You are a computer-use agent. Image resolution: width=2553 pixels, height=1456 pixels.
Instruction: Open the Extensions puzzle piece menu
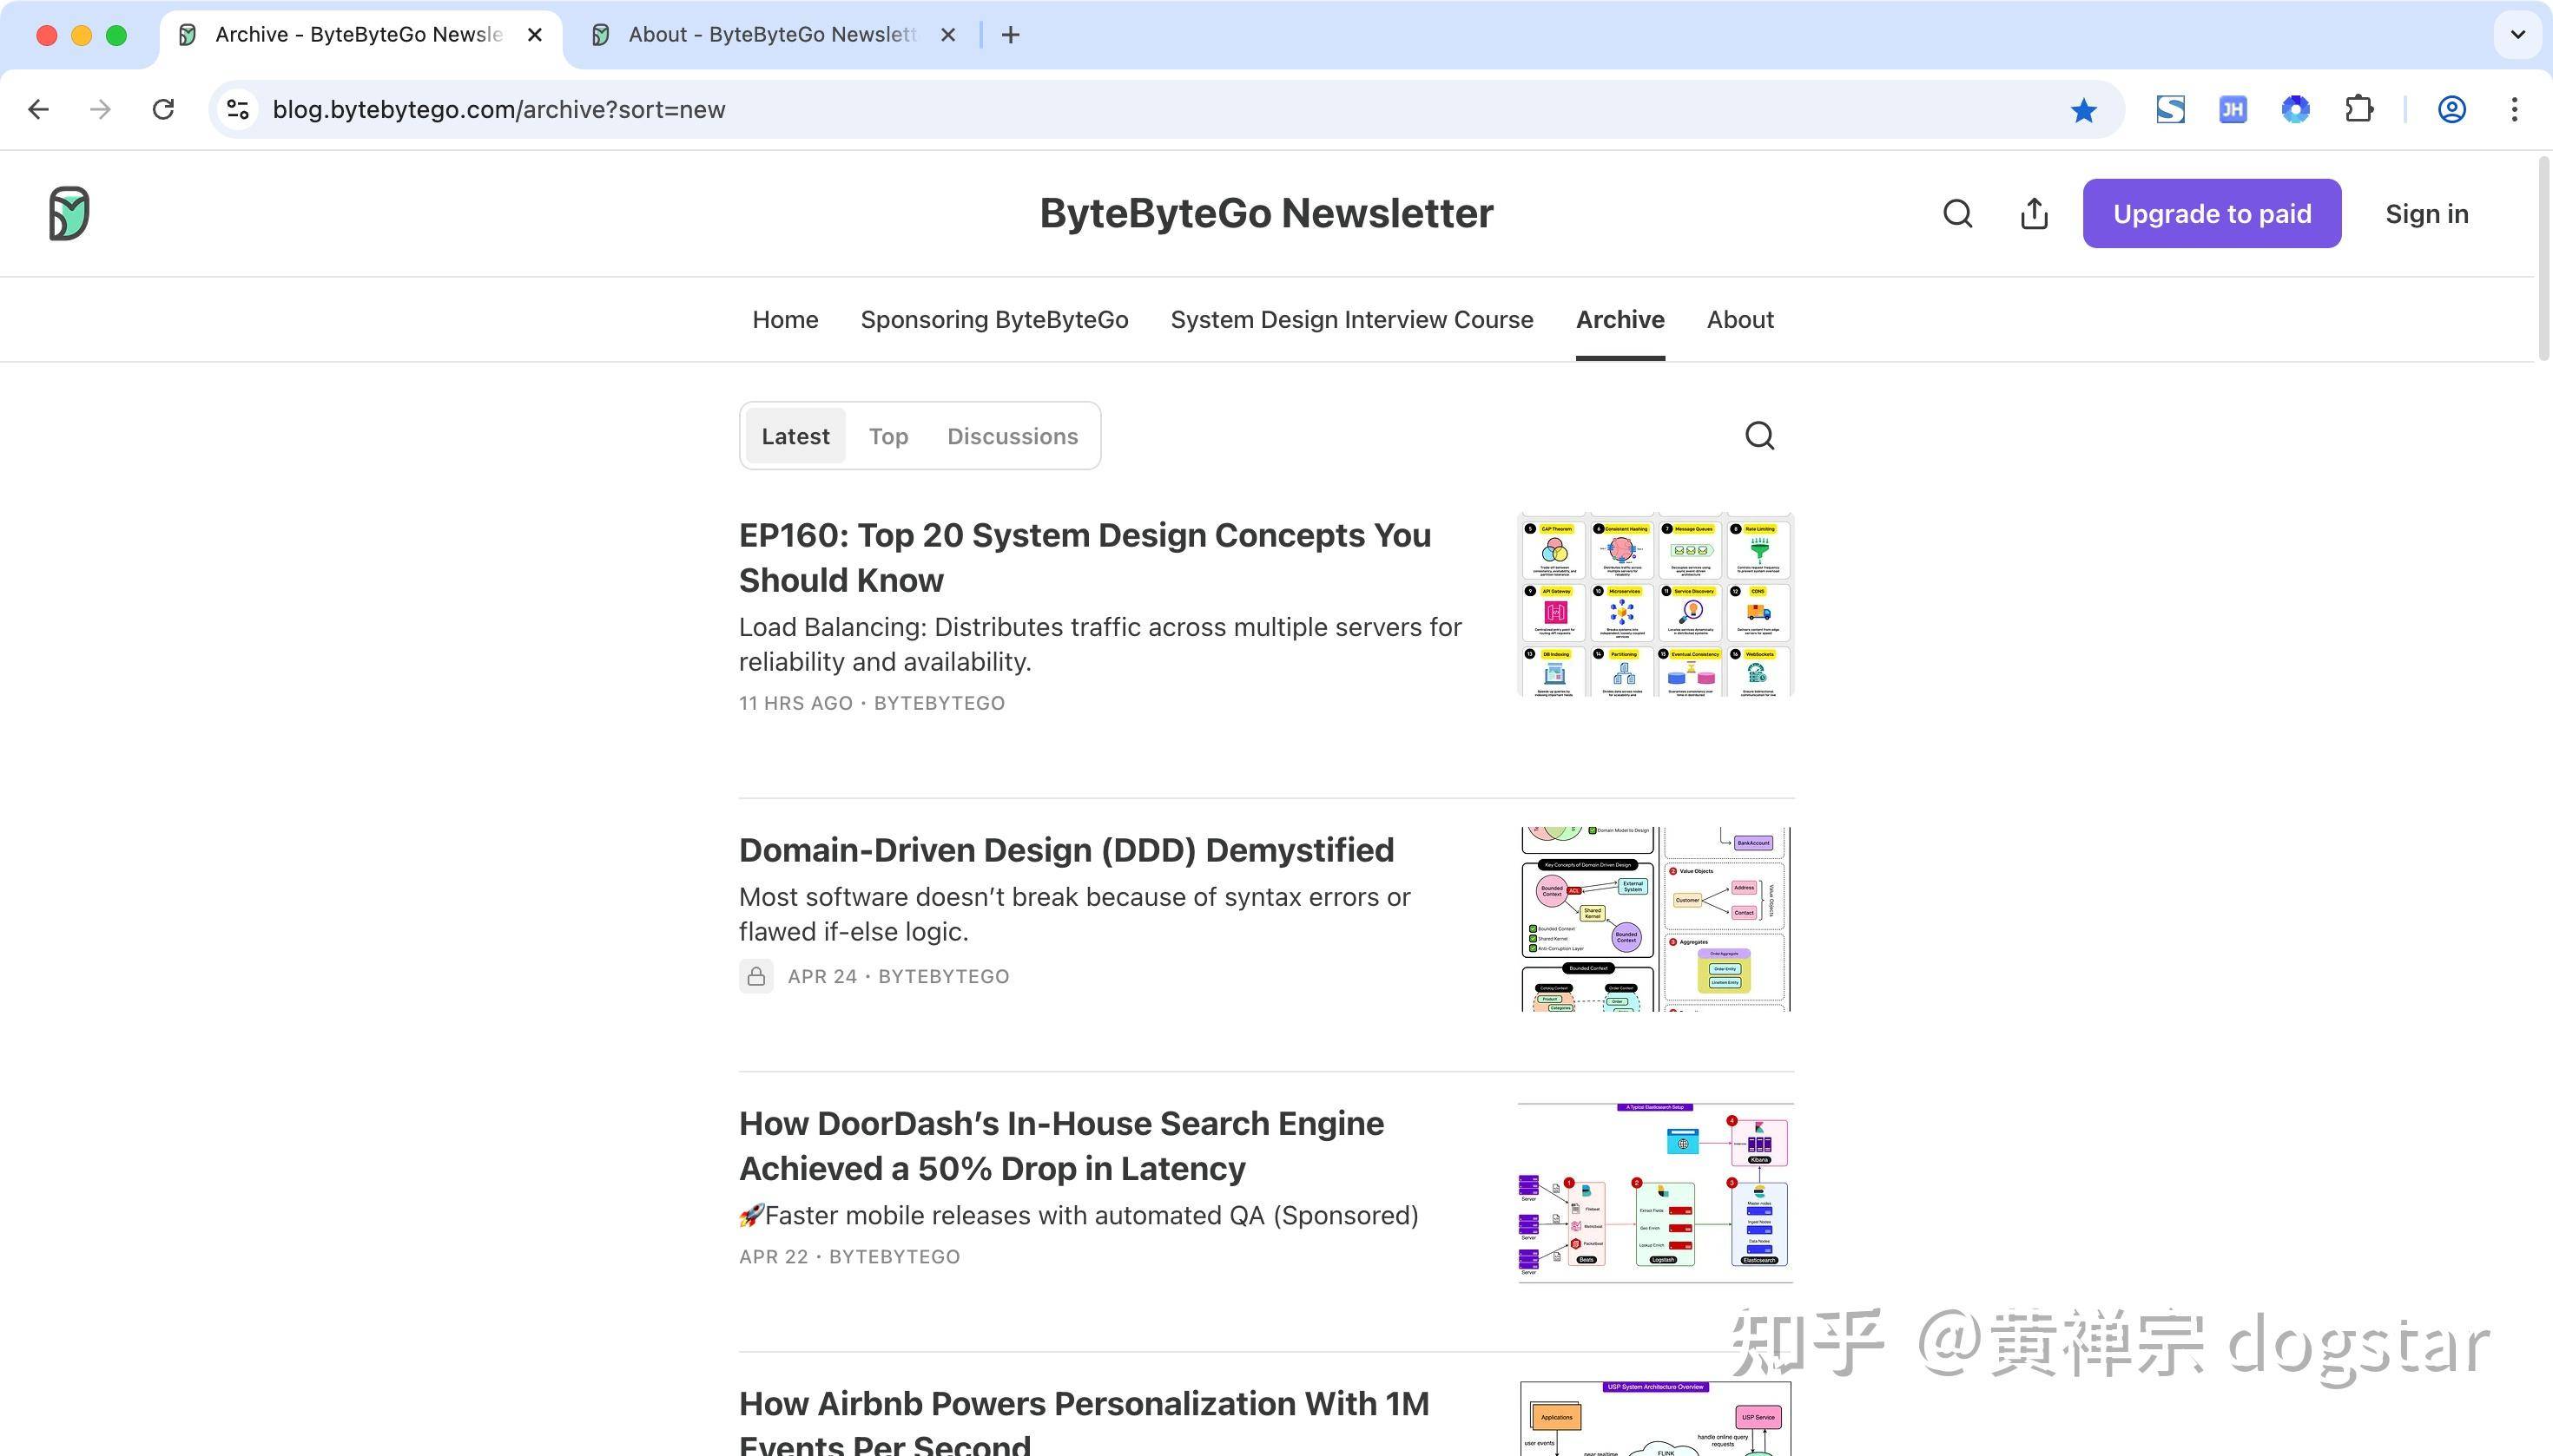pyautogui.click(x=2358, y=109)
